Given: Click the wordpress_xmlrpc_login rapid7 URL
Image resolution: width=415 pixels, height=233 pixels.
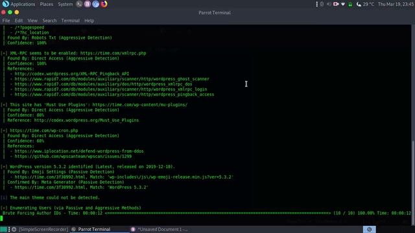Looking at the screenshot, I should pos(111,89).
